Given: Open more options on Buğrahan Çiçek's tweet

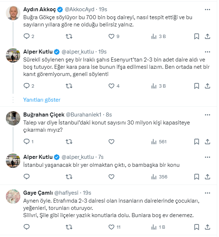Looking at the screenshot, I should pos(207,114).
